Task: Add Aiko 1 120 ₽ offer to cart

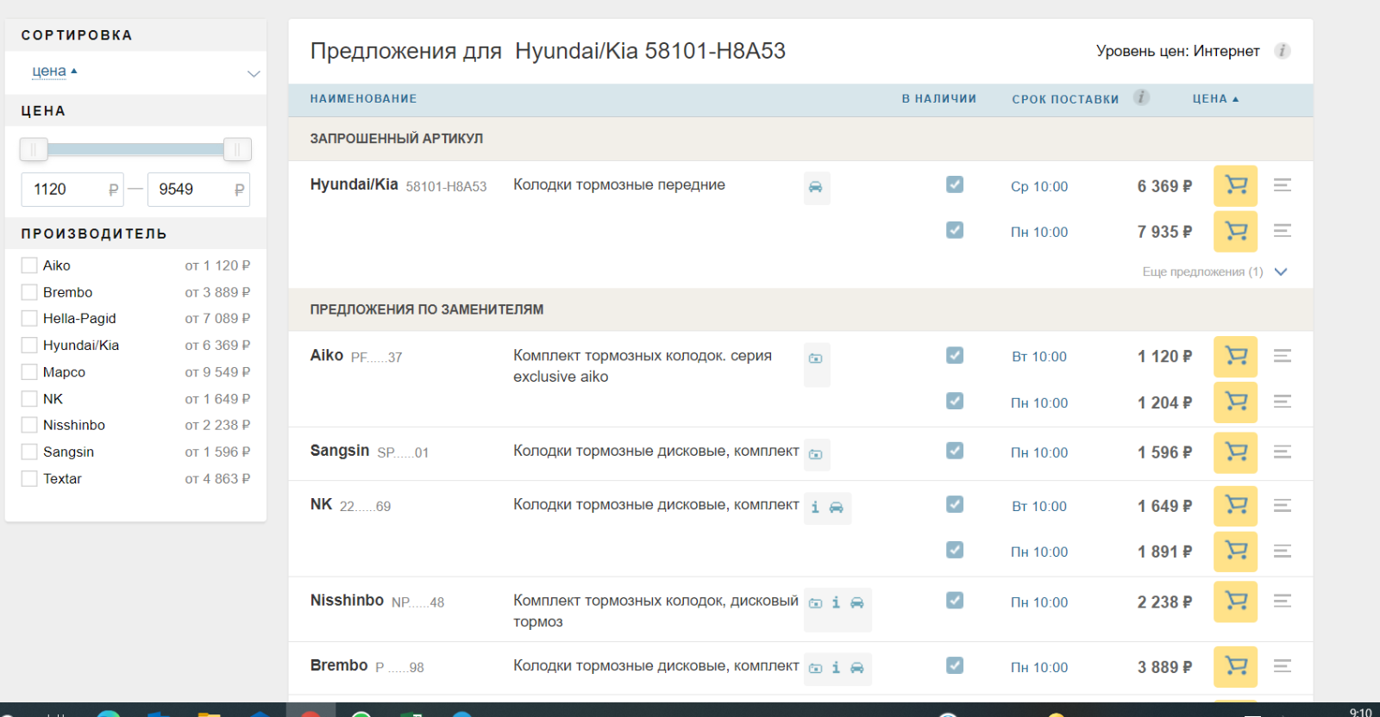Action: [1235, 356]
